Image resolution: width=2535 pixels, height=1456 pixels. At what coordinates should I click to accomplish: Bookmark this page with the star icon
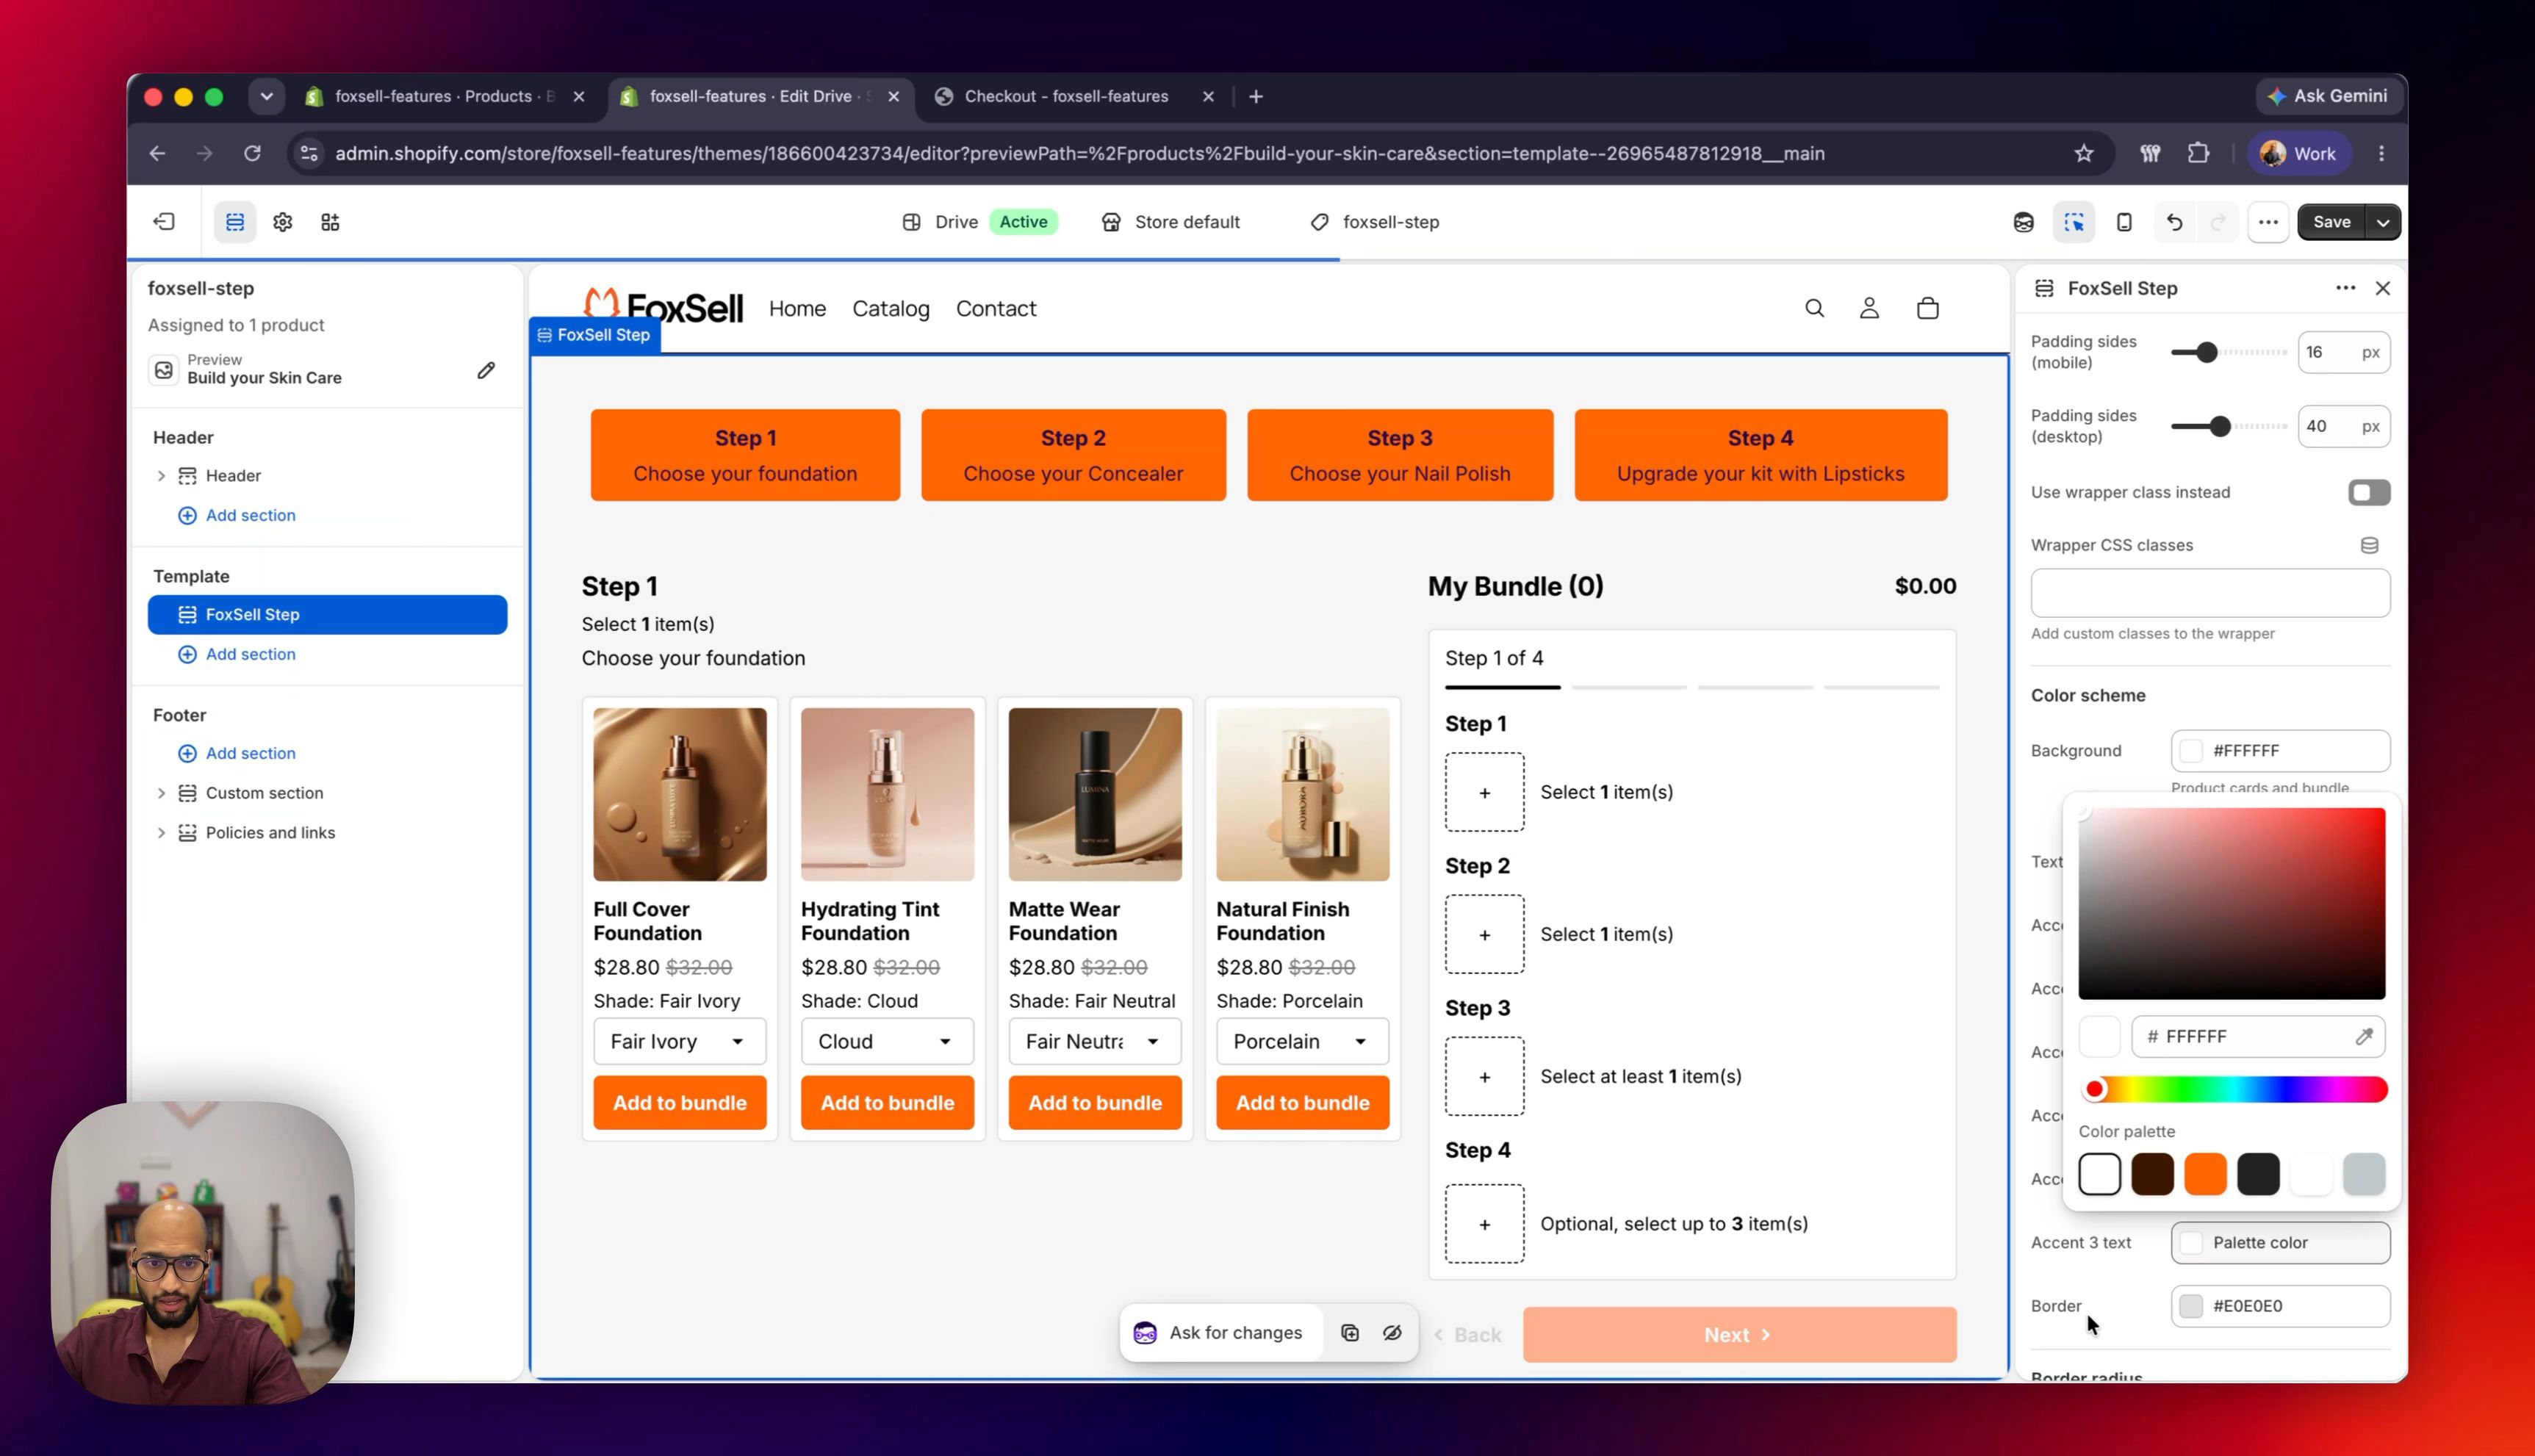click(x=2084, y=153)
